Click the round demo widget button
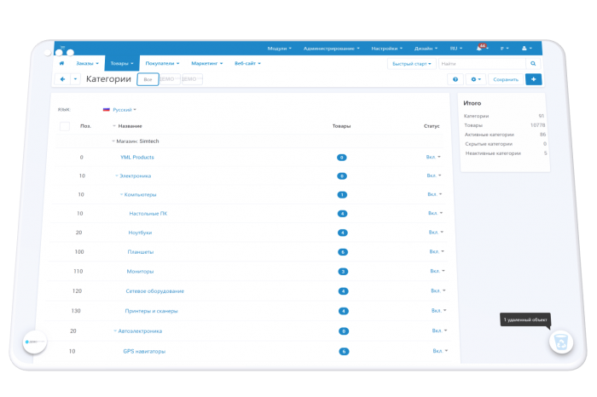Image resolution: width=597 pixels, height=397 pixels. 35,342
